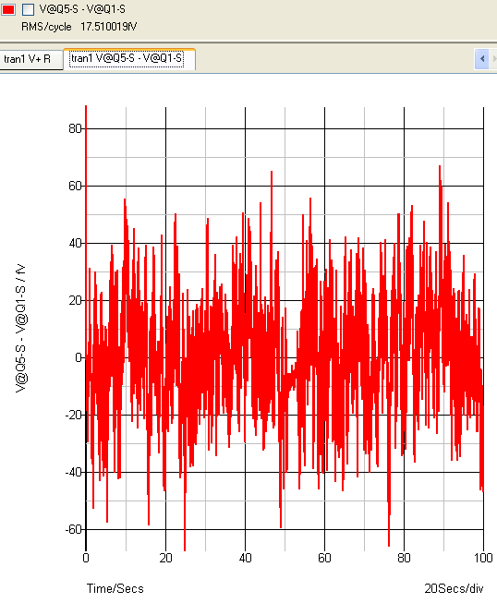Click the vertical axis title V@Q5-S - V@Q1-S / fV
Screen dimensions: 497x603
click(x=20, y=328)
